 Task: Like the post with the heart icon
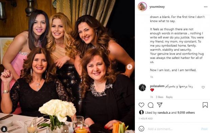[141, 105]
